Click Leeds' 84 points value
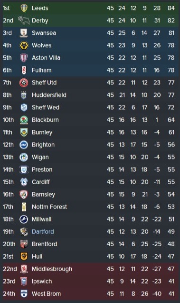This screenshot has height=303, width=180. pos(171,8)
